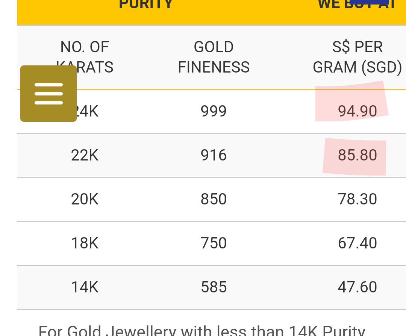
Task: Click the 22K karat cell
Action: pos(85,155)
